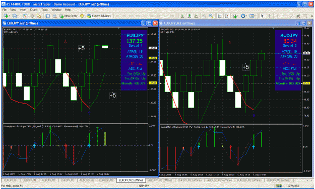Click the AUDJPY 80.34 price in info panel
The width and height of the screenshot is (315, 189).
pos(290,41)
